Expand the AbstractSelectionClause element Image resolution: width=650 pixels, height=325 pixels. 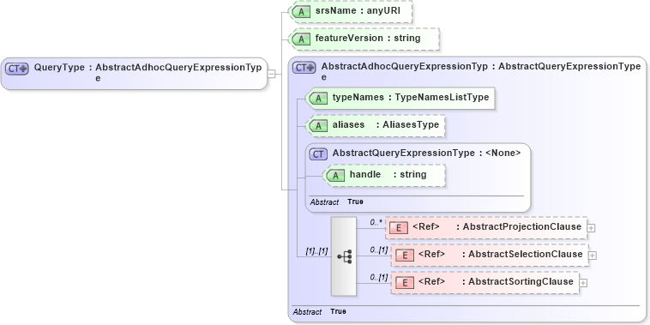click(x=593, y=256)
